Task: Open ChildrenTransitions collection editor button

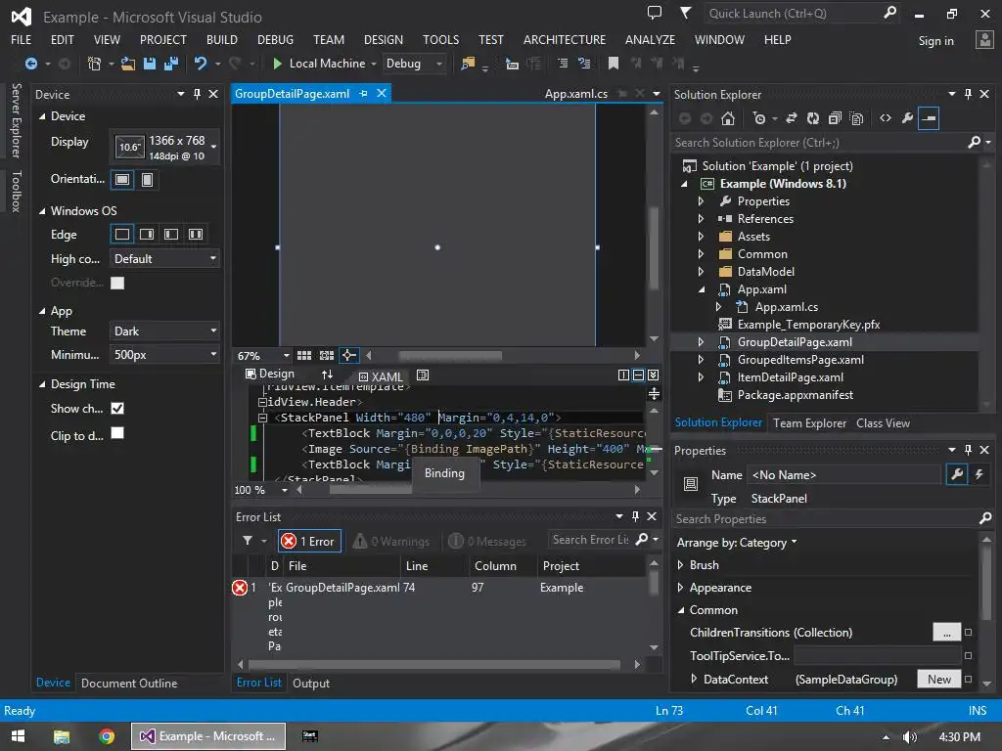Action: click(946, 633)
